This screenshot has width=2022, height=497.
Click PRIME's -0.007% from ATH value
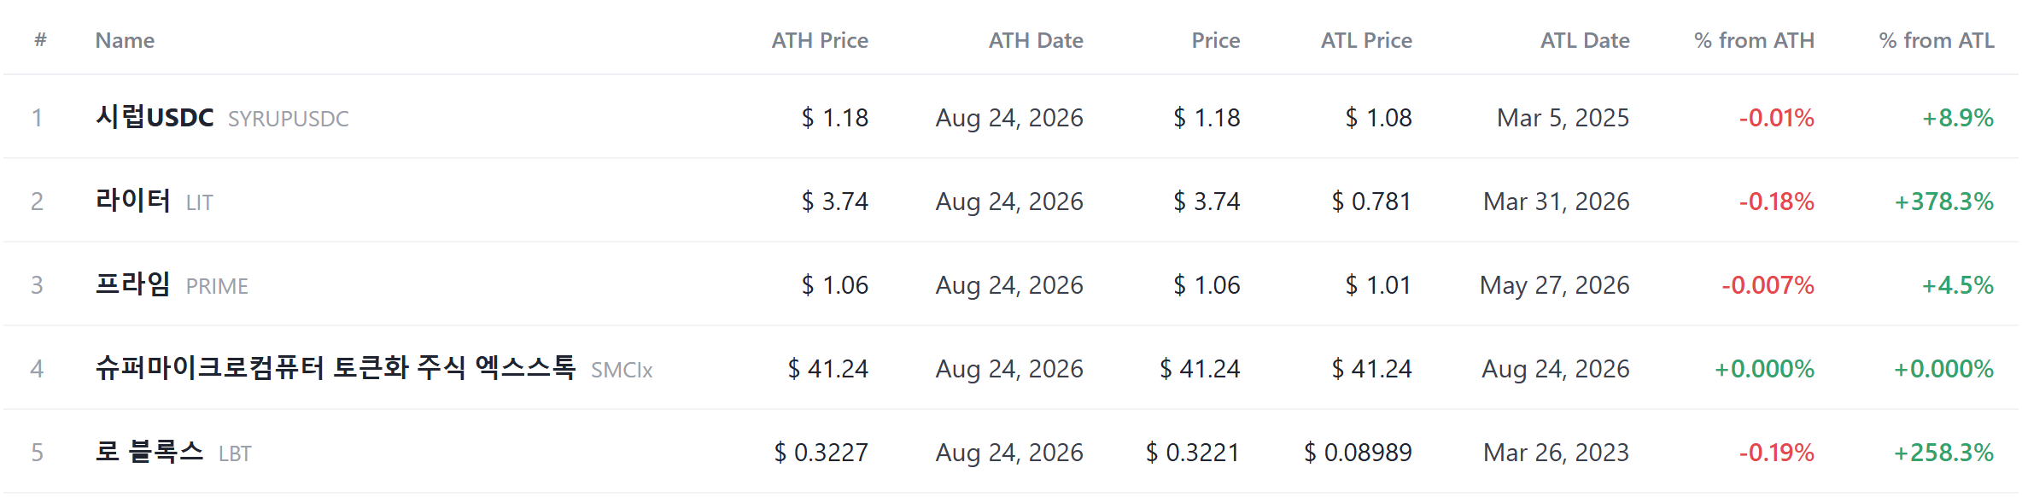click(1768, 284)
